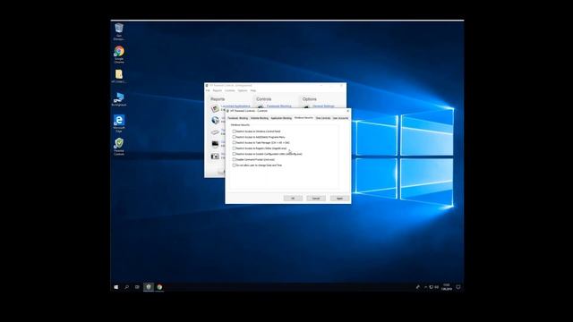Open the Microsoft Edge desktop shortcut

pos(119,123)
